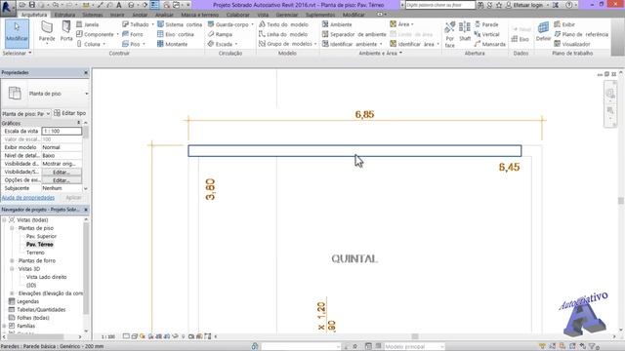625x351 pixels.
Task: Click the 6,85 dimension text
Action: click(x=364, y=114)
